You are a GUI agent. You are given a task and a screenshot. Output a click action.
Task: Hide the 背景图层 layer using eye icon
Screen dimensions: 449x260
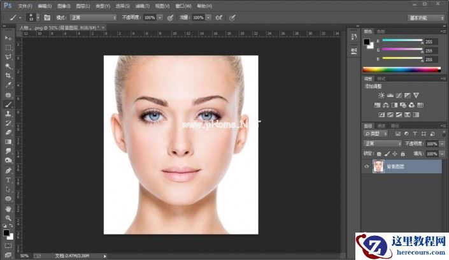click(366, 166)
